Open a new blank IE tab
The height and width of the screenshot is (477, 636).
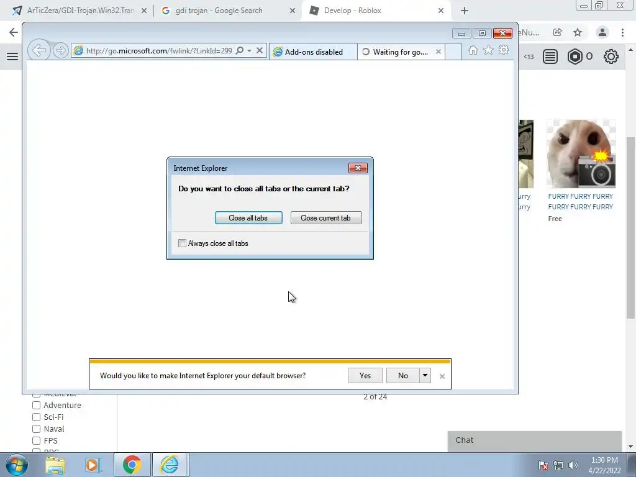pyautogui.click(x=453, y=52)
